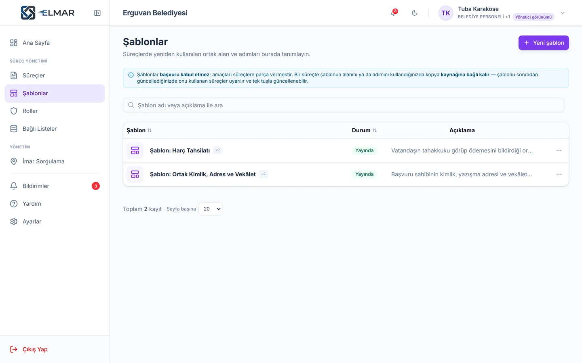The width and height of the screenshot is (582, 363).
Task: Click Yayında status of Harç Tahsilatı
Action: click(x=364, y=150)
